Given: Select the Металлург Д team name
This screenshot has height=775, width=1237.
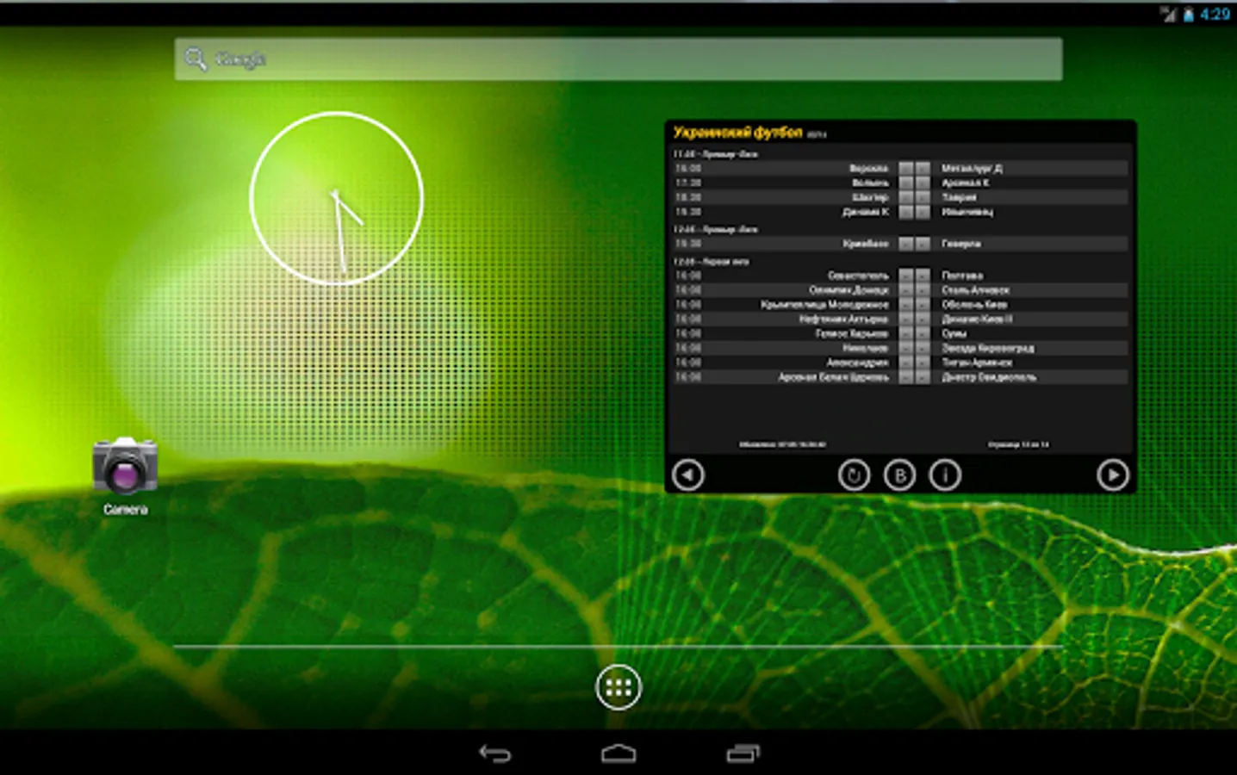Looking at the screenshot, I should (972, 168).
